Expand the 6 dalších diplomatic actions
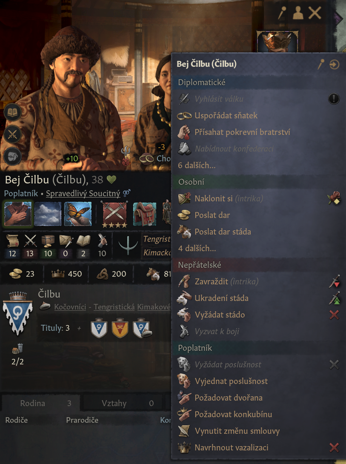The width and height of the screenshot is (346, 464). point(197,165)
